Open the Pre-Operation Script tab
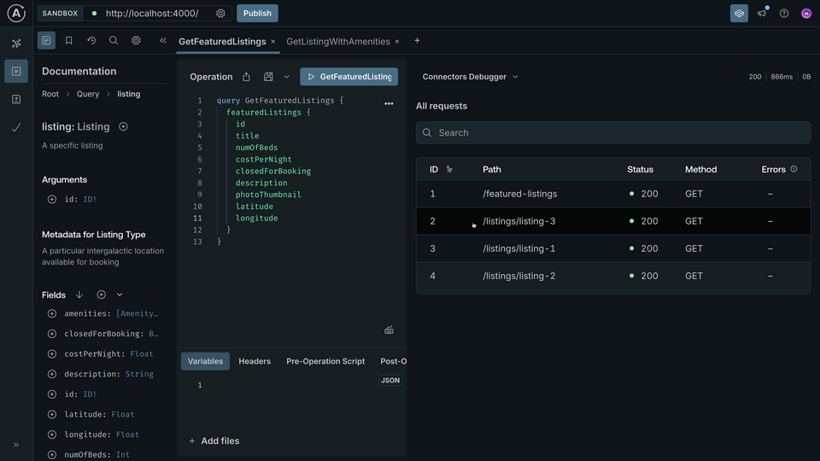This screenshot has height=461, width=820. tap(325, 361)
